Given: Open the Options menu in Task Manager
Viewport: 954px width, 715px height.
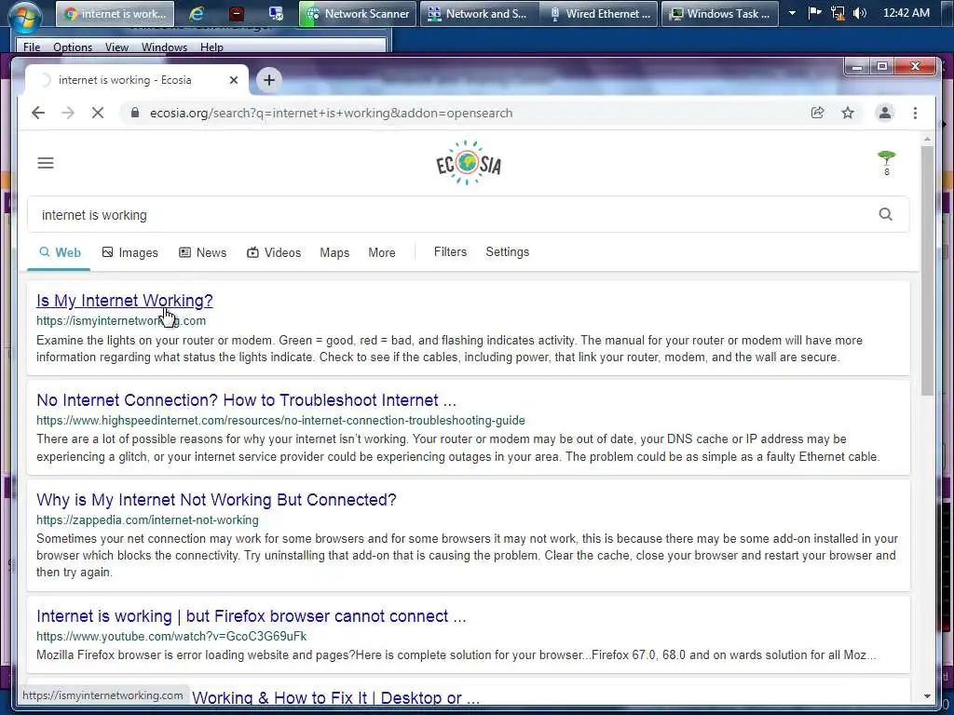Looking at the screenshot, I should (x=73, y=47).
